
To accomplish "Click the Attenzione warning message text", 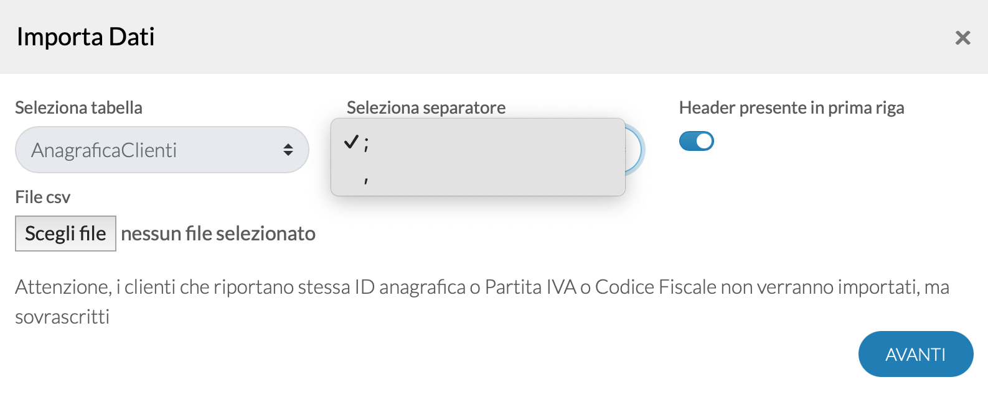I will pos(482,302).
